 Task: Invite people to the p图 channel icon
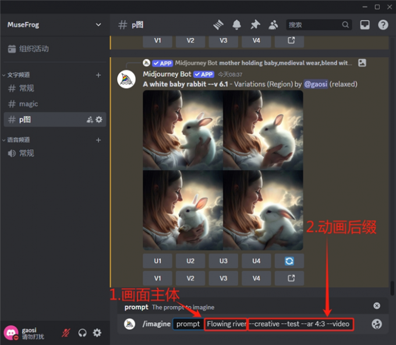tap(90, 119)
